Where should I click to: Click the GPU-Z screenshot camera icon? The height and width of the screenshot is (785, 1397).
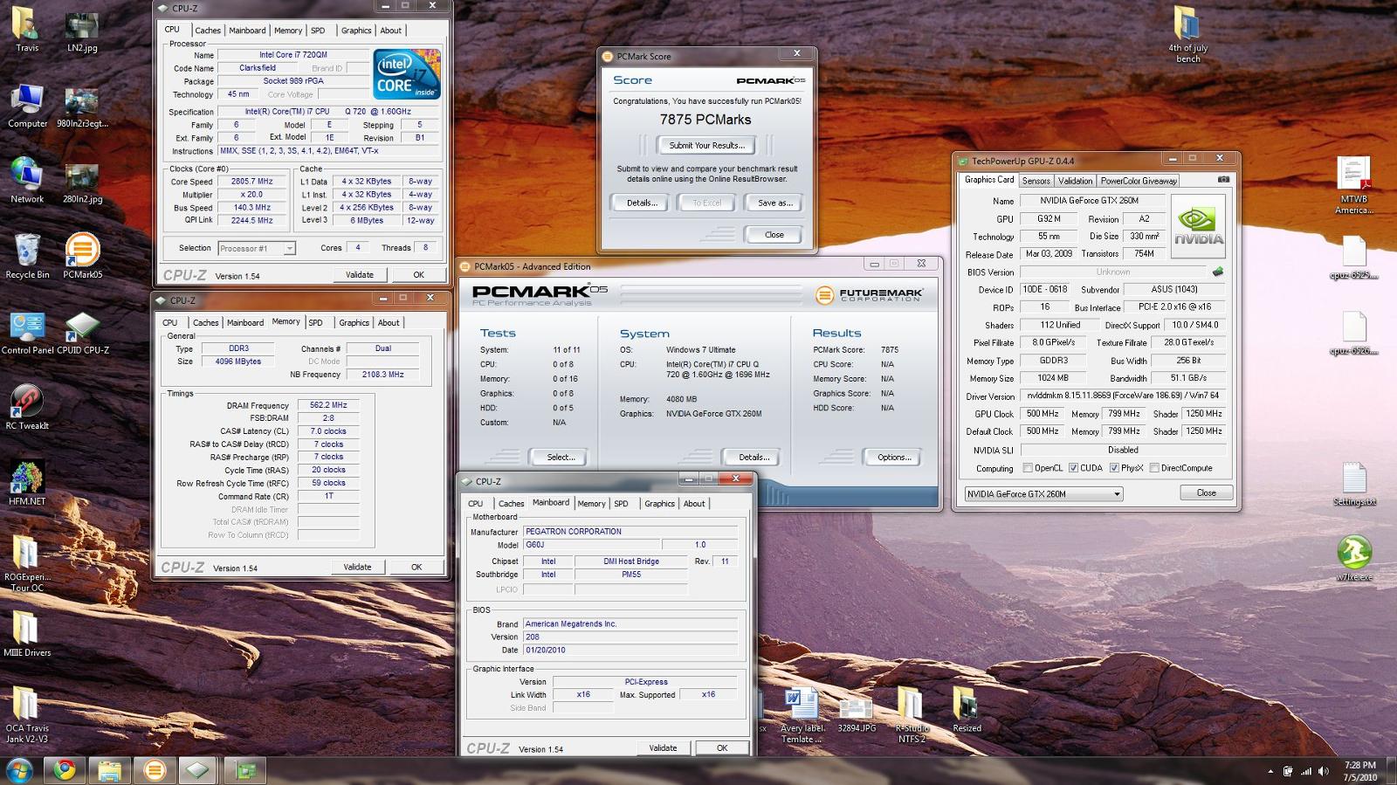pyautogui.click(x=1223, y=179)
